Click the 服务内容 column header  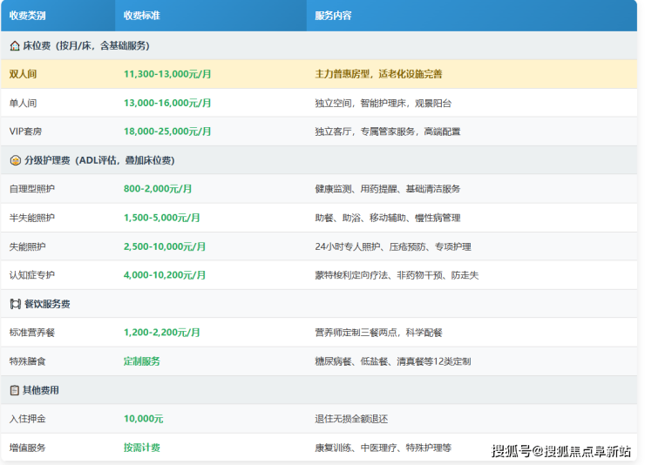[333, 16]
